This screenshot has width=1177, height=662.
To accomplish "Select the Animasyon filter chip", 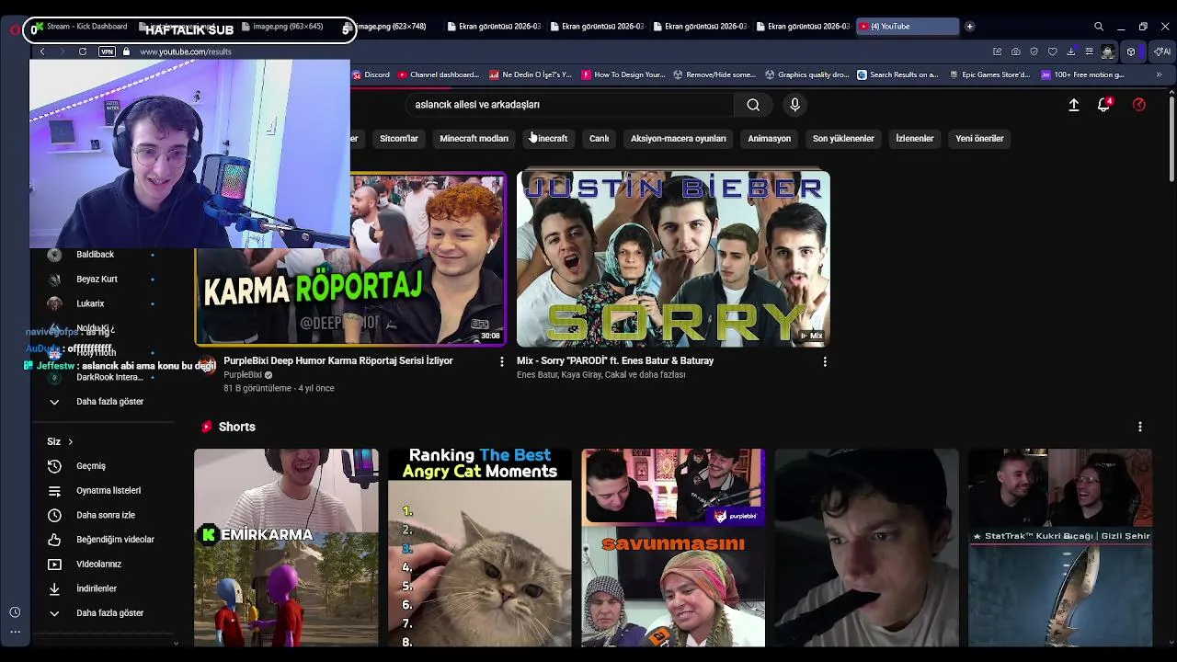I will coord(769,139).
